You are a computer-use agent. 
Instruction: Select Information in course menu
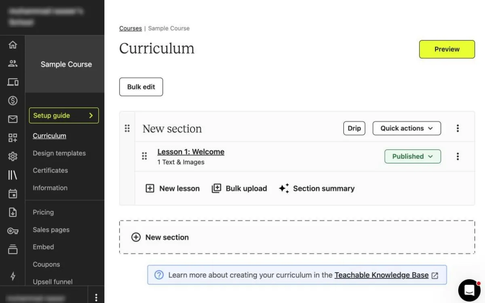50,188
